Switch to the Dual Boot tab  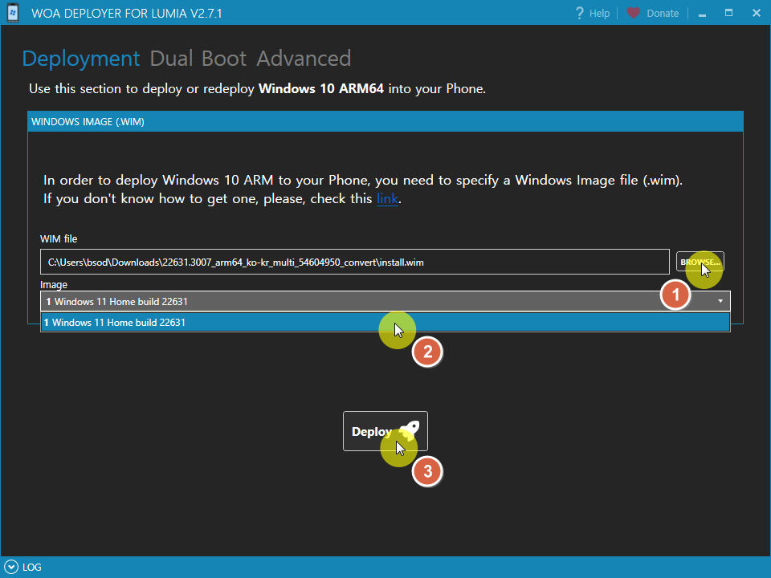(x=198, y=59)
